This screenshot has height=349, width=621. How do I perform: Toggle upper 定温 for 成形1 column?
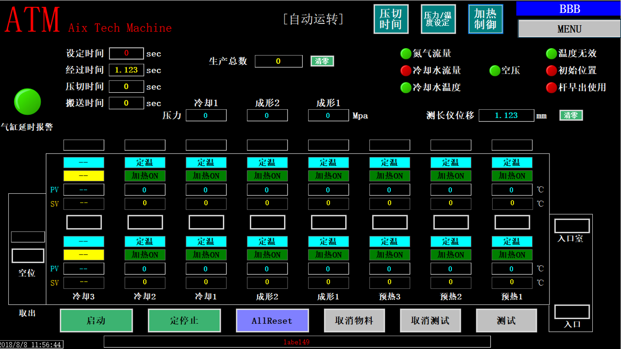click(x=328, y=163)
